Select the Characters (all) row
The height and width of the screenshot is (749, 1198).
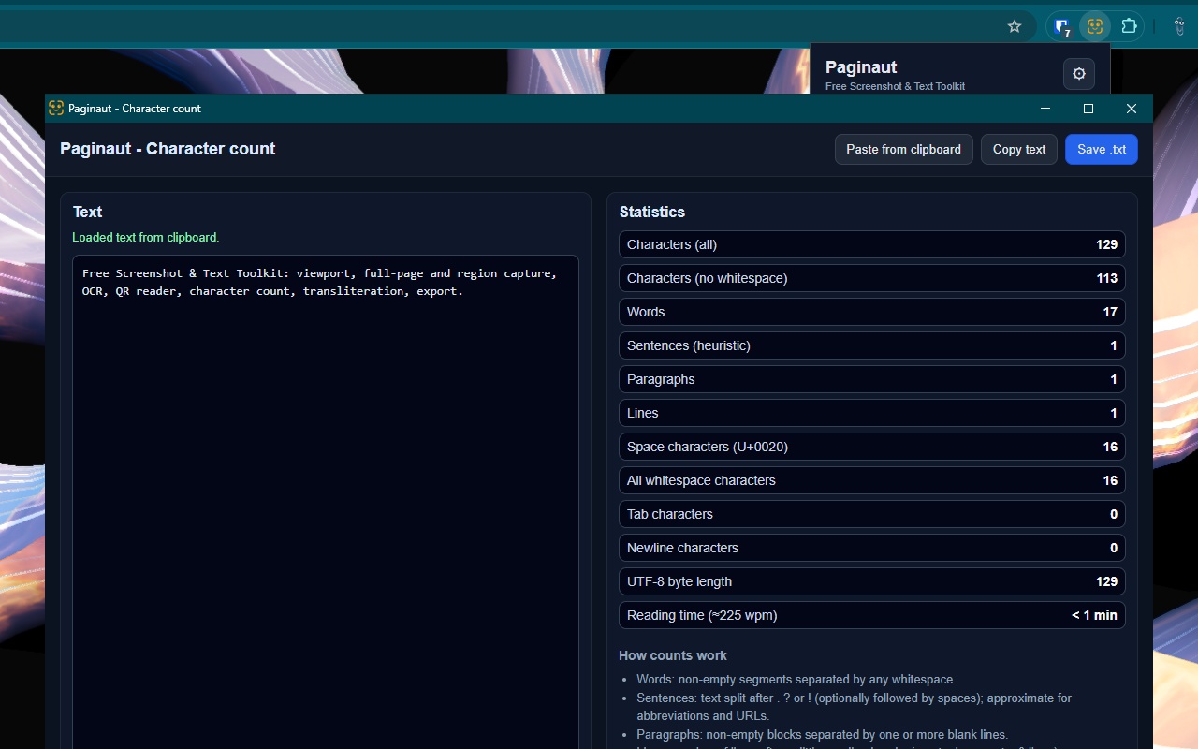coord(872,244)
